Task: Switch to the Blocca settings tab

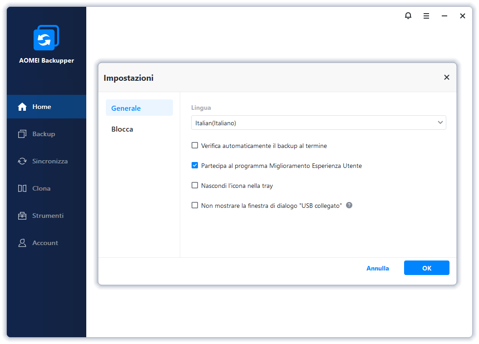Action: click(x=123, y=129)
